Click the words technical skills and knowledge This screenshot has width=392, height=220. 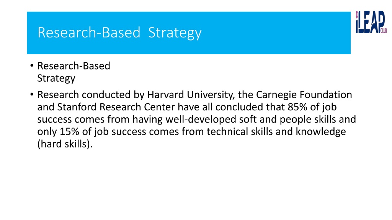(x=276, y=131)
